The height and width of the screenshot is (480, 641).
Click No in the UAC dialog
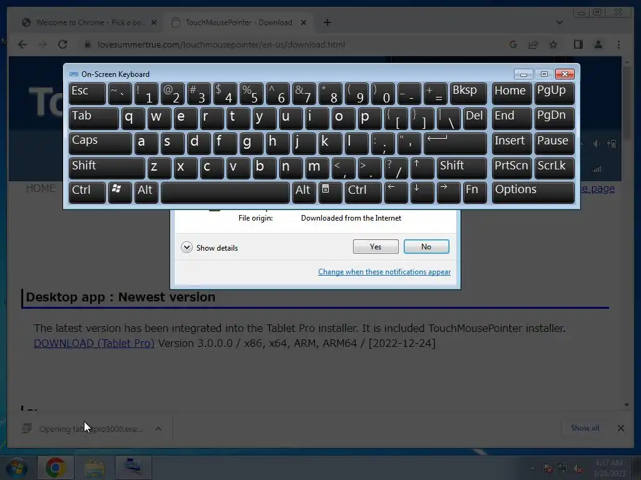click(426, 246)
